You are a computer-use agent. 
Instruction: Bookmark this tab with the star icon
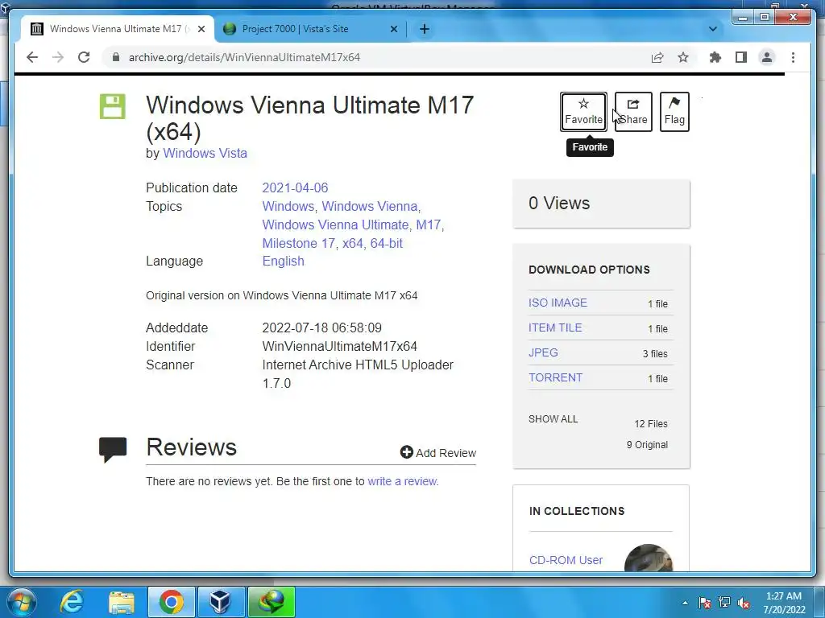[x=683, y=57]
